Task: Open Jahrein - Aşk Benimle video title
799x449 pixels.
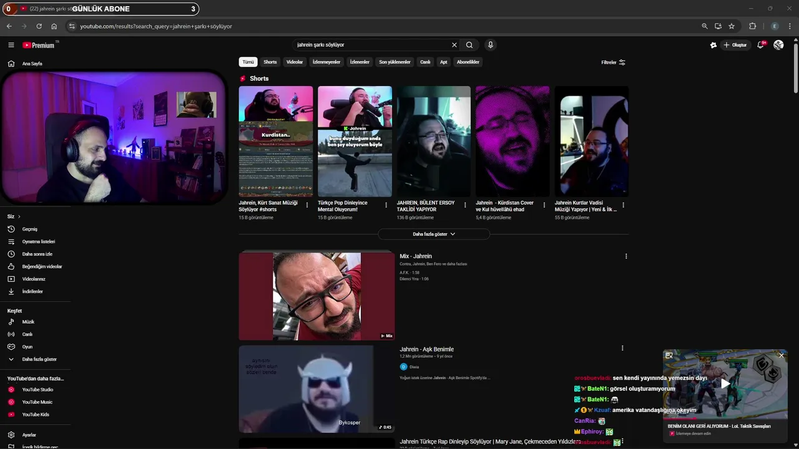Action: 427,349
